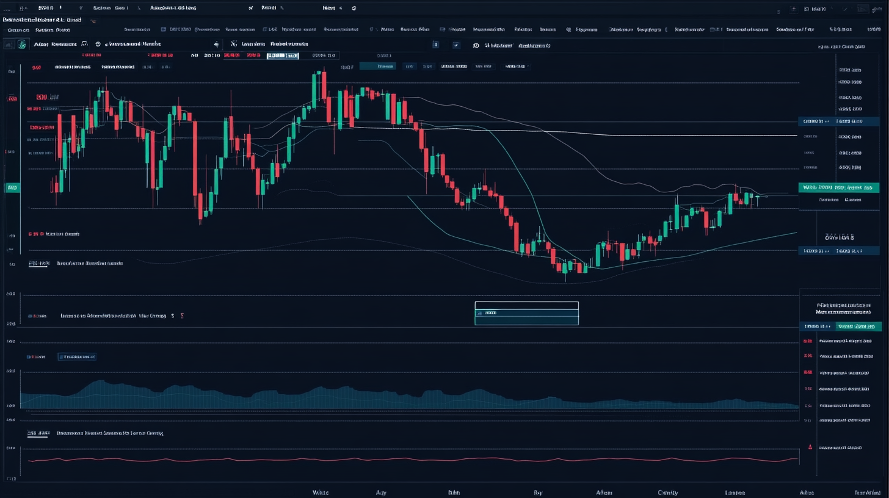
Task: Select the highlighted row in the center tooltip box
Action: 526,313
